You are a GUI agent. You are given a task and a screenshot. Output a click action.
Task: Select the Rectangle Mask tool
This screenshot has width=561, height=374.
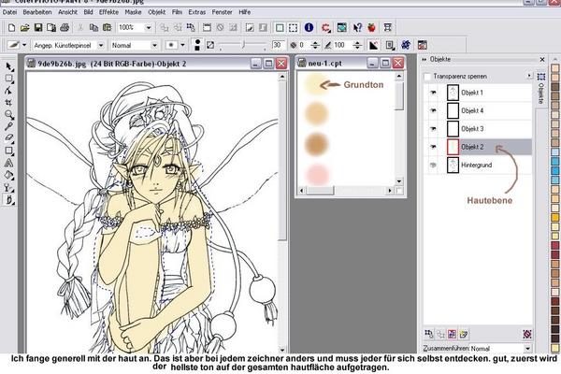pos(9,79)
